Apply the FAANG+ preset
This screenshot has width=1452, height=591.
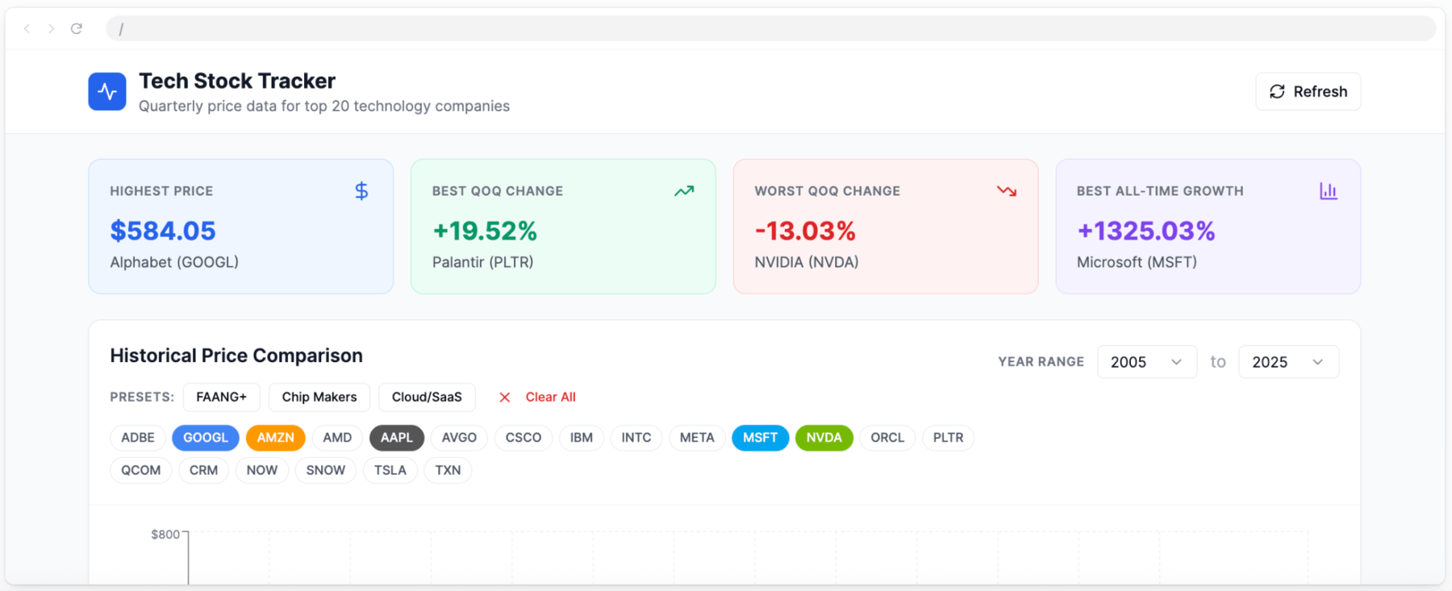[x=221, y=397]
